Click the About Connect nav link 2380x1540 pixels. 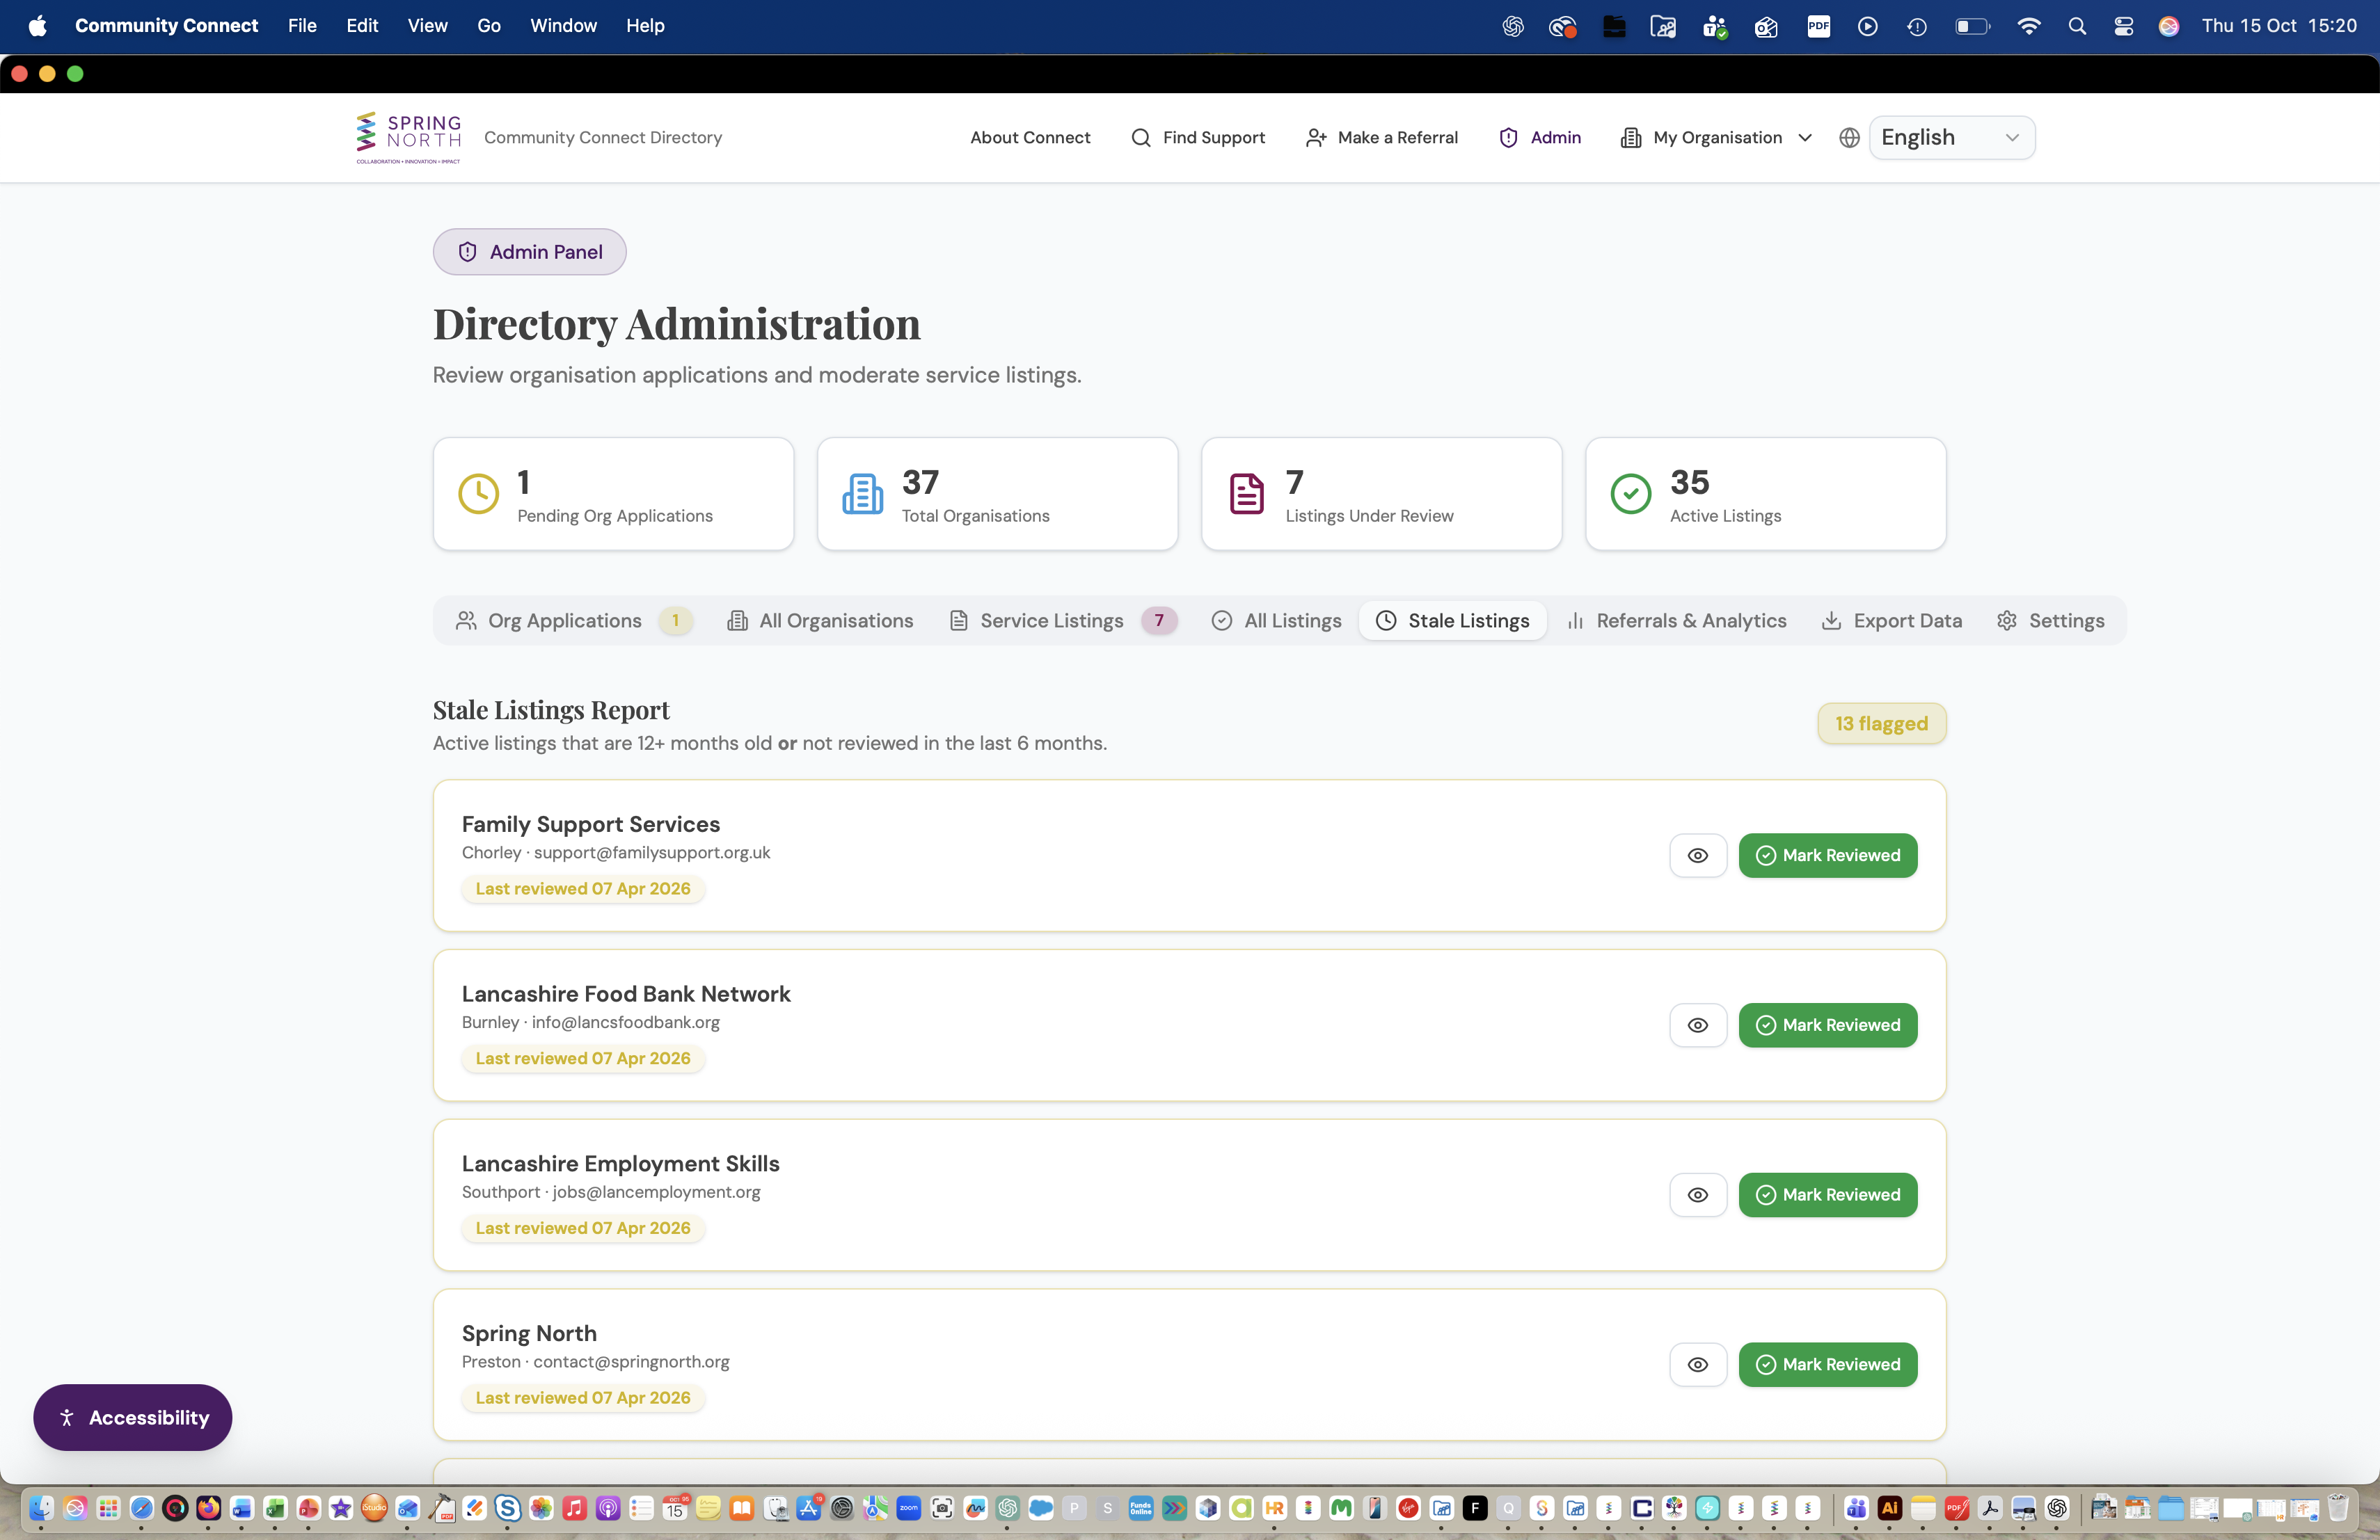(x=1030, y=138)
